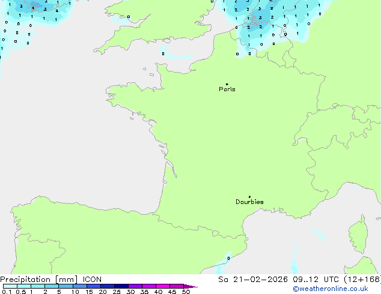Viewport: 381px width, 294px height.
Task: Click the 'Sa 21-02-2026' date text
Action: point(253,280)
